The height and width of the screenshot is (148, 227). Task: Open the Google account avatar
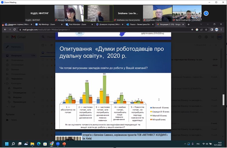point(219,37)
